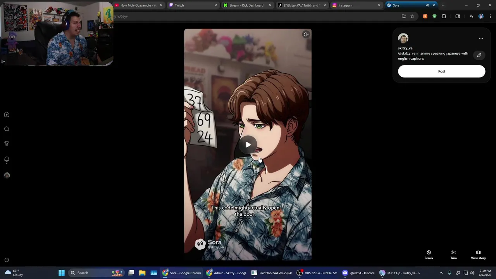
Task: Open the Extensions puzzle piece menu
Action: pyautogui.click(x=444, y=16)
